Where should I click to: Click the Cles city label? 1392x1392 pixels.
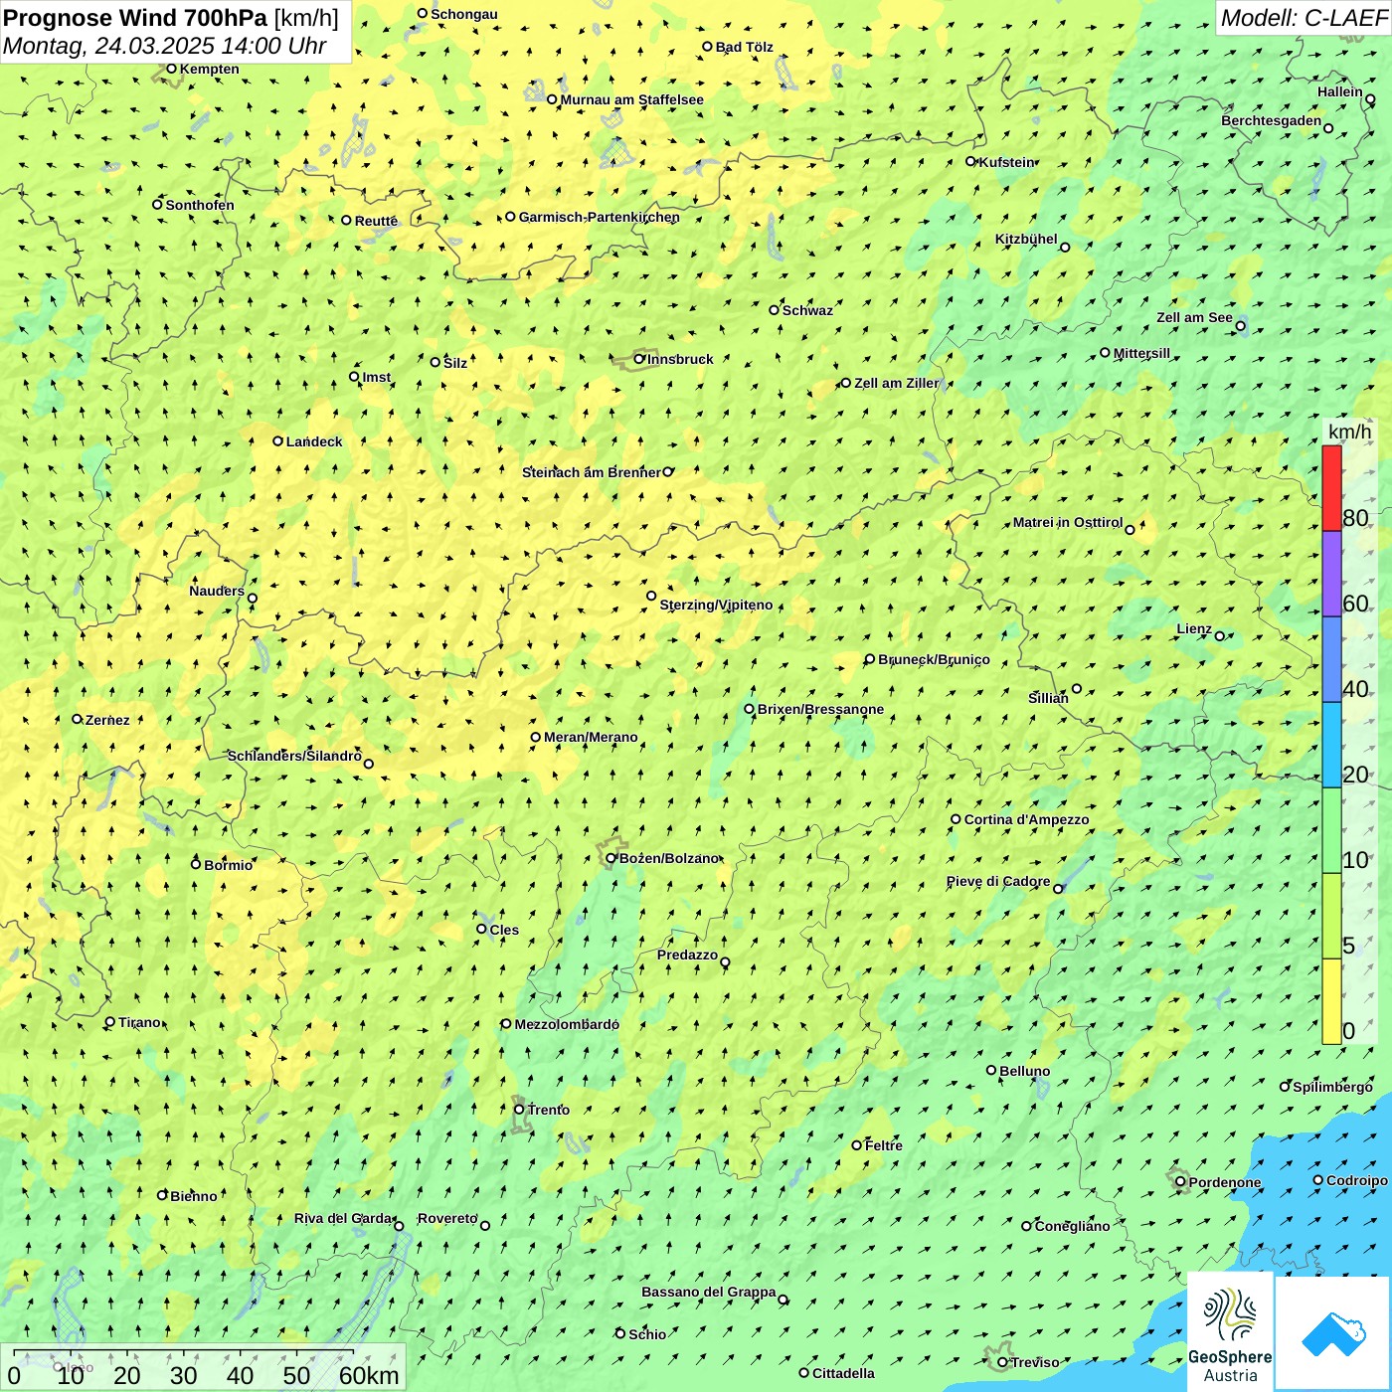(504, 930)
